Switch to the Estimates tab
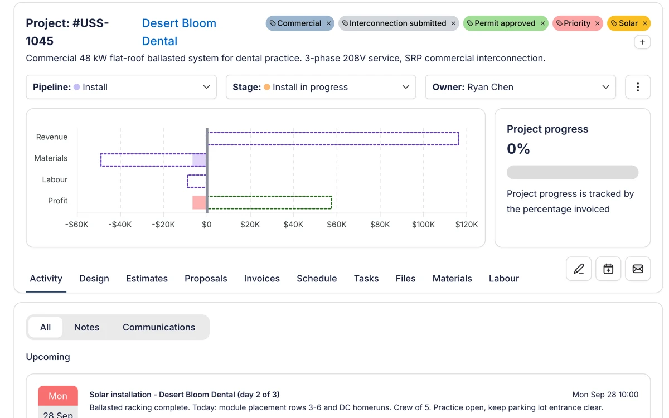This screenshot has width=669, height=418. 147,279
